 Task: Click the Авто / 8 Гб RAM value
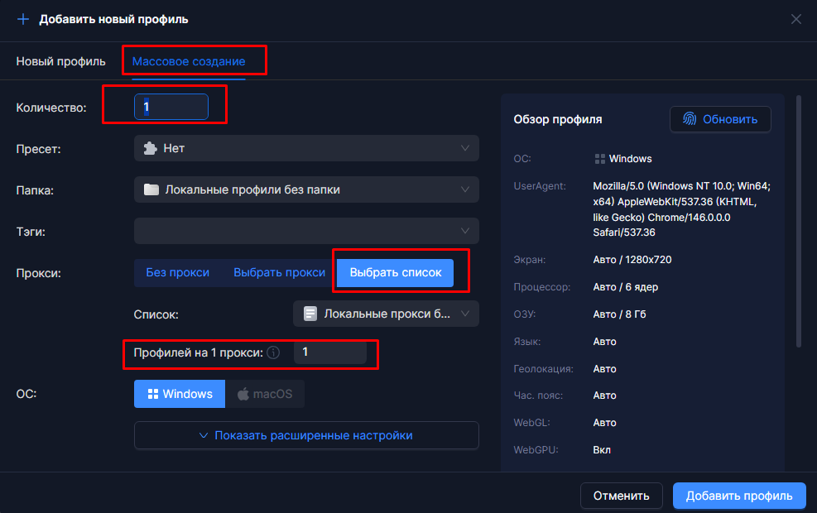click(619, 314)
